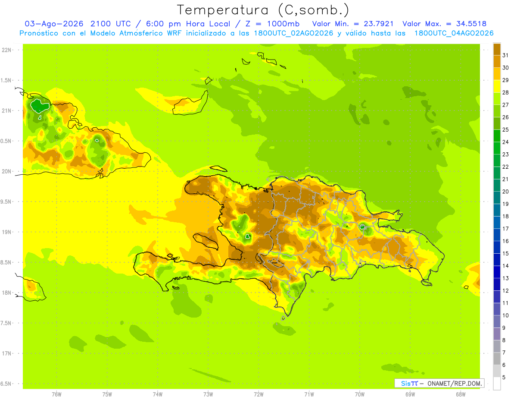Pick the yellow swatch between 28 and 29
The width and height of the screenshot is (517, 400).
497,86
